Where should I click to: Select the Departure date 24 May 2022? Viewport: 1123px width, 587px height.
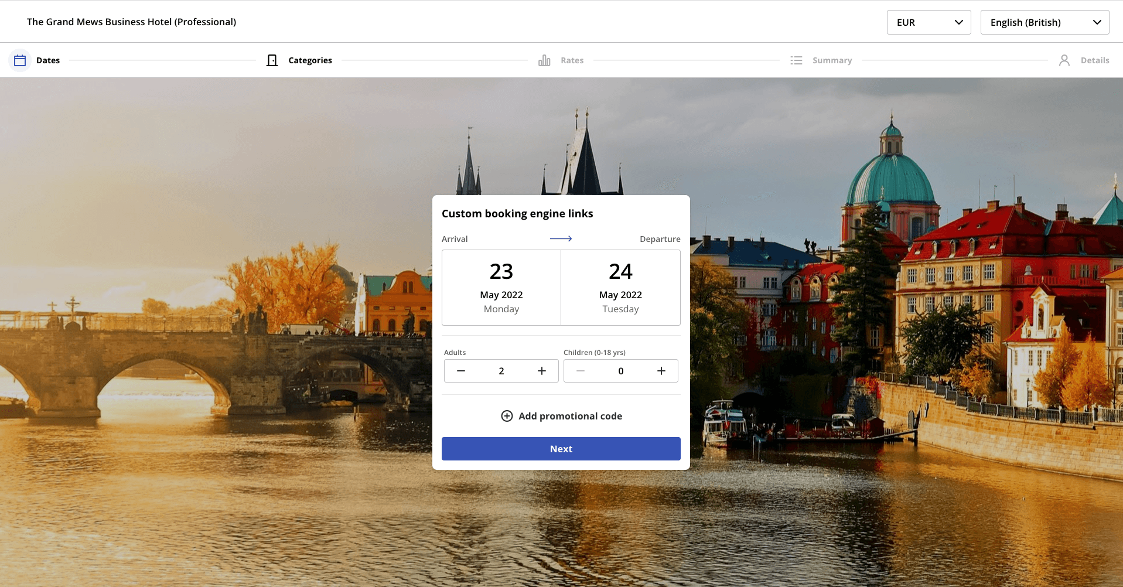(620, 288)
